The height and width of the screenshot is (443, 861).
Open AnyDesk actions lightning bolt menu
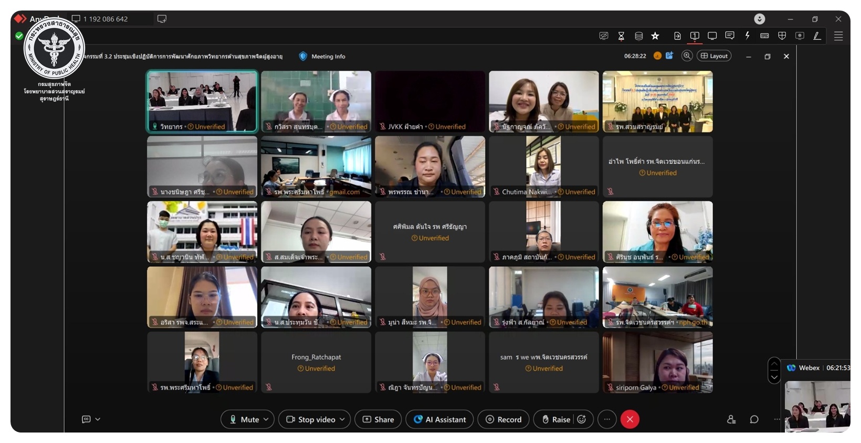coord(747,36)
